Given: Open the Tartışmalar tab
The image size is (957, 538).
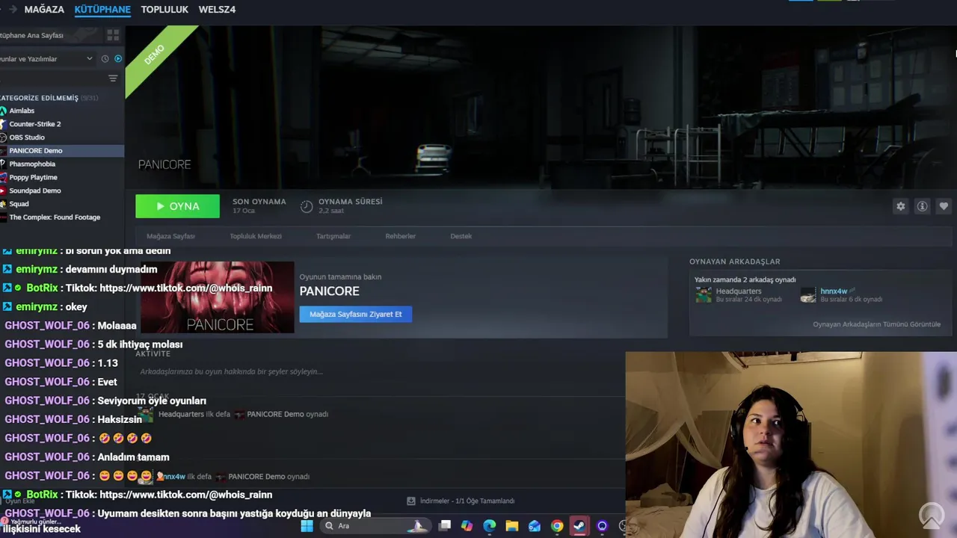Looking at the screenshot, I should coord(333,236).
